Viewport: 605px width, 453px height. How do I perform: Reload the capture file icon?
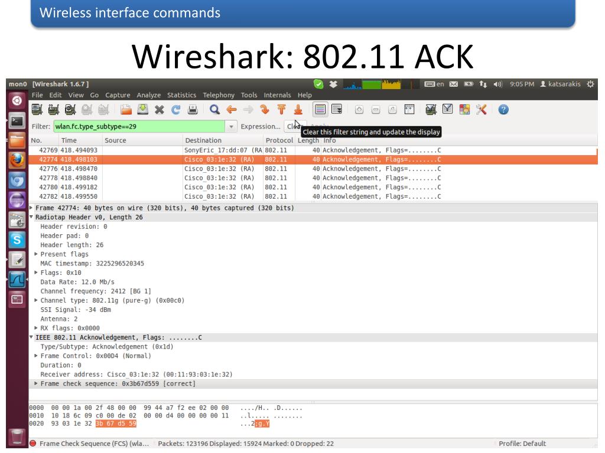coord(176,110)
